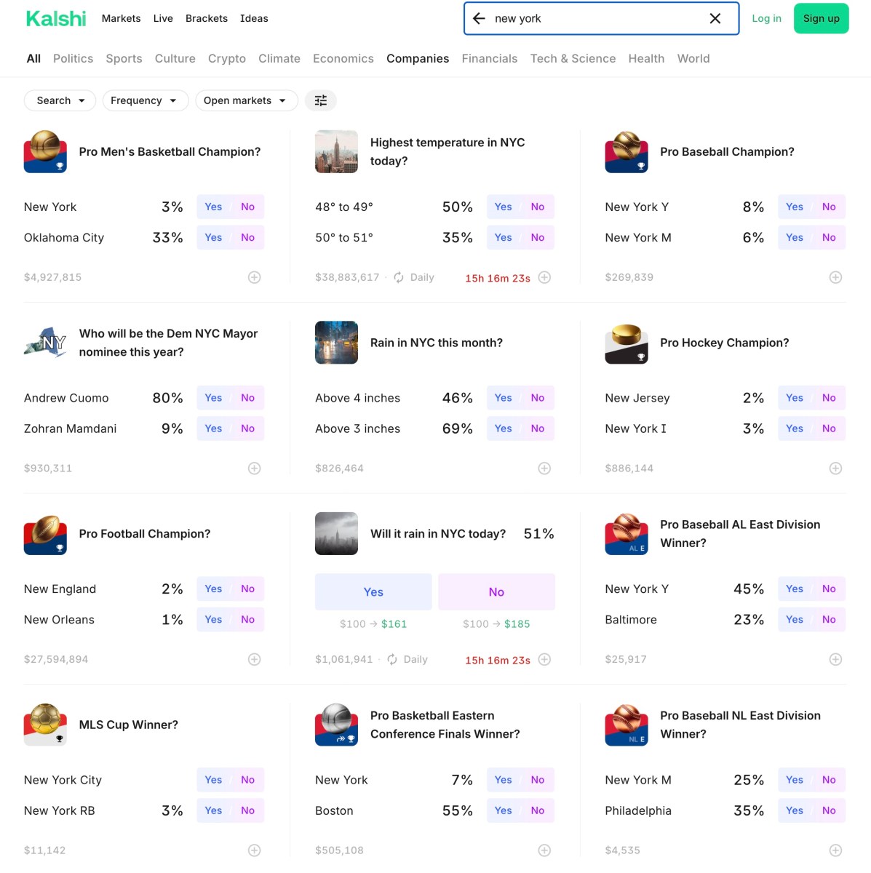Screen dimensions: 871x873
Task: Click the large Yes button for rain today
Action: 373,592
